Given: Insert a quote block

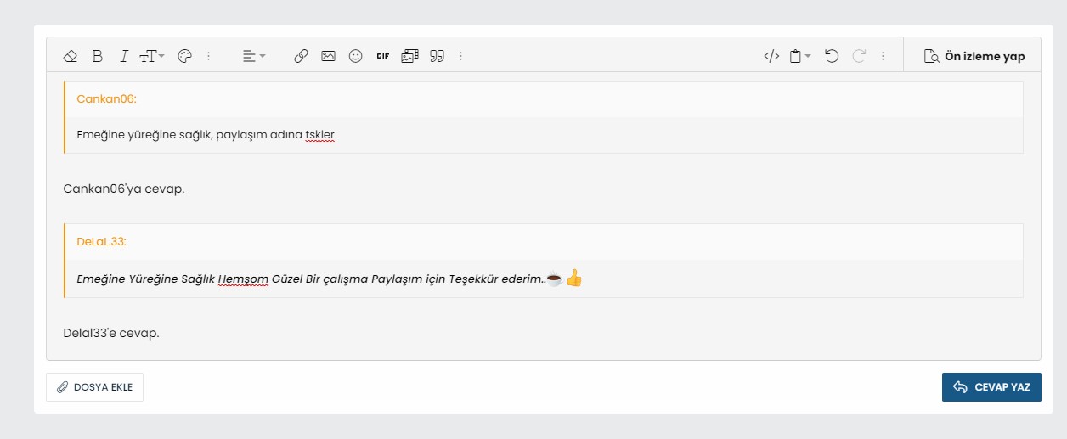Looking at the screenshot, I should click(438, 56).
